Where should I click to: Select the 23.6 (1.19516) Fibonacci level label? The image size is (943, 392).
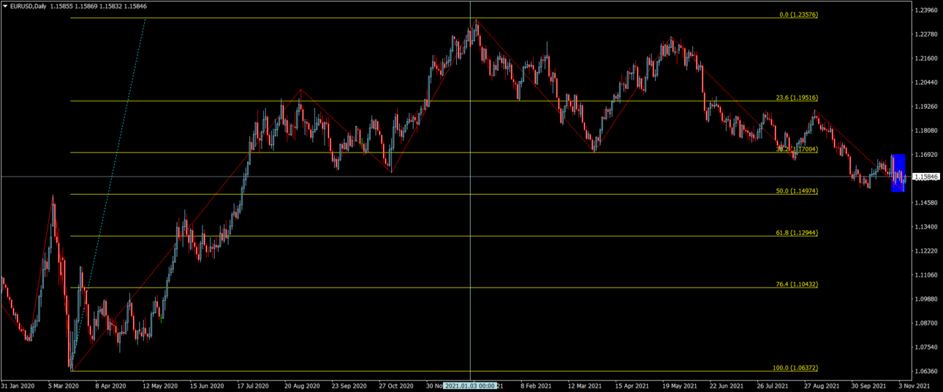797,97
